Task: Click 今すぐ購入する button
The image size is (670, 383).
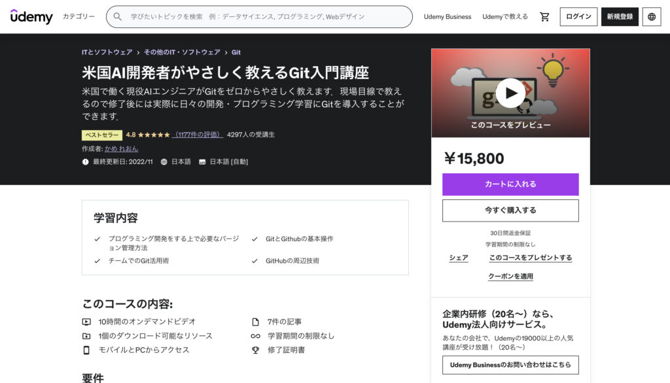Action: point(510,210)
